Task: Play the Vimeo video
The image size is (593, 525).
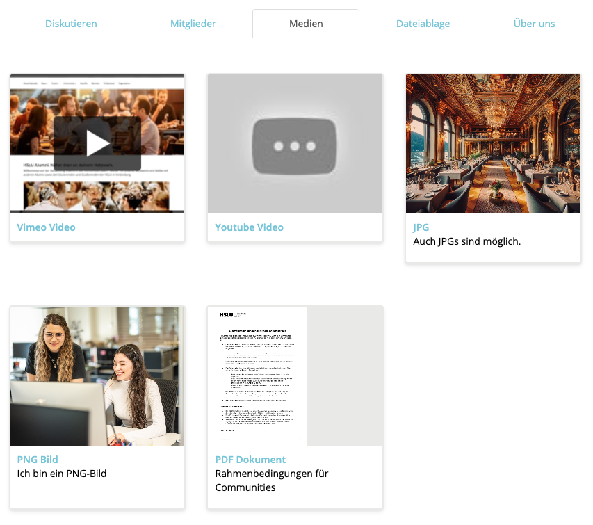Action: point(97,143)
